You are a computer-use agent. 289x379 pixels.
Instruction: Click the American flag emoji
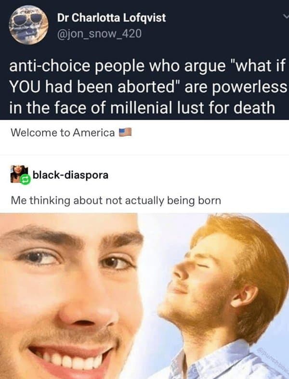125,132
